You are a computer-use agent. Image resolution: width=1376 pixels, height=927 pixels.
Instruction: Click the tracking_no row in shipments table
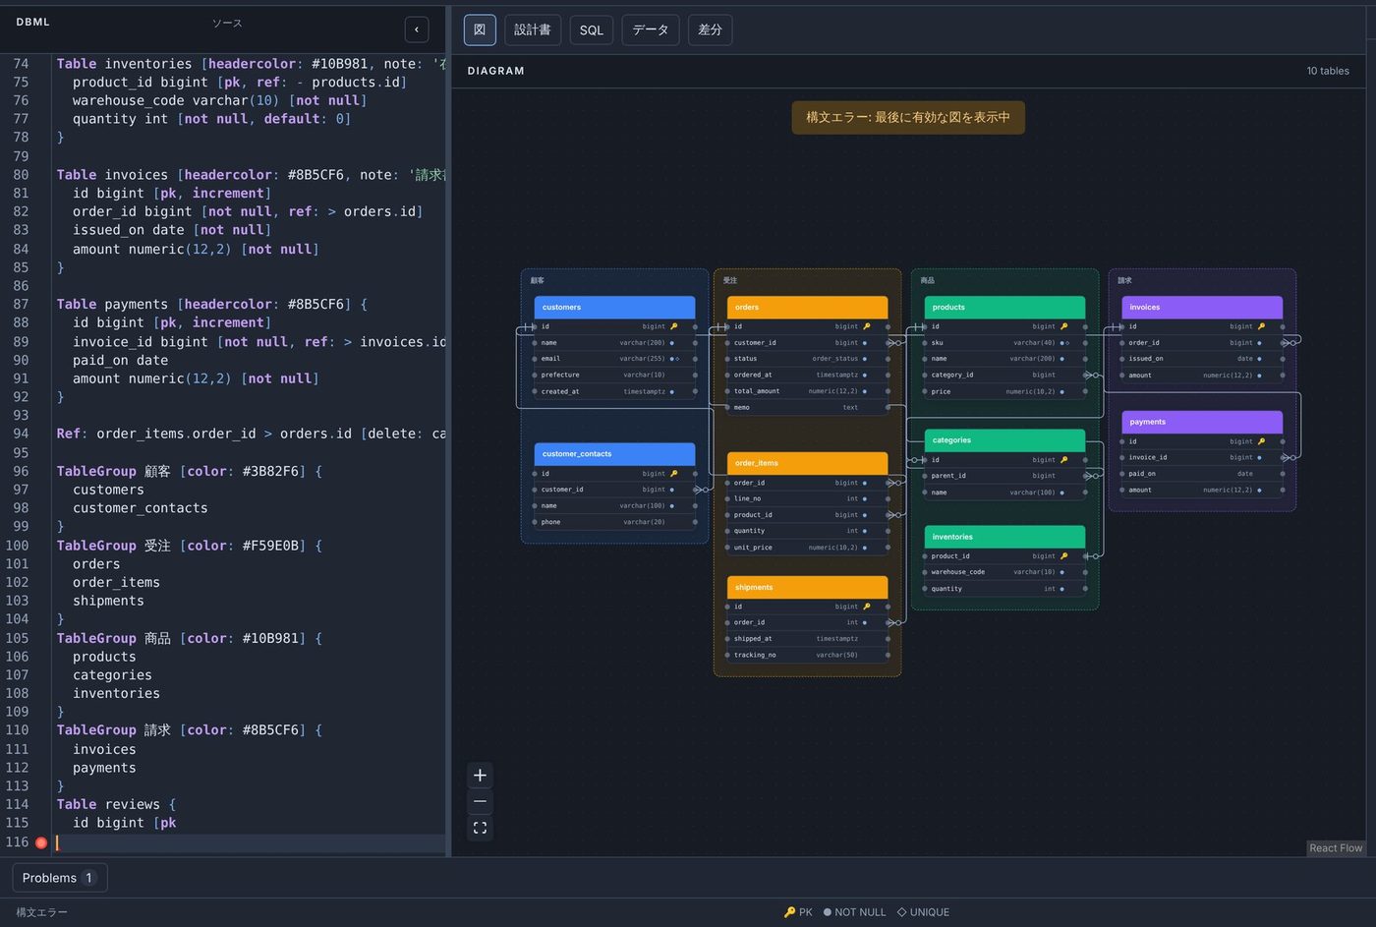807,655
